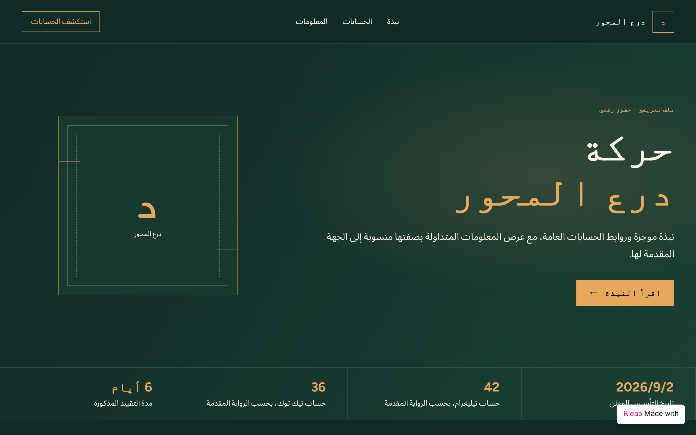Click the 42 statistic value

point(492,387)
